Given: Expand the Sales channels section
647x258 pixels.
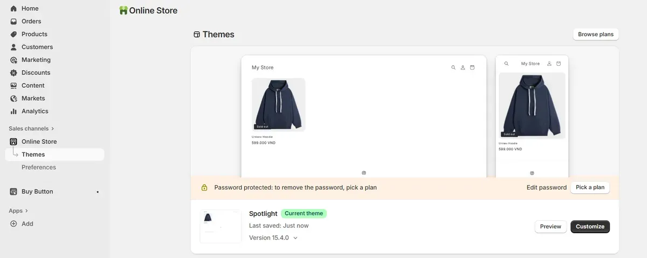Looking at the screenshot, I should pos(31,129).
